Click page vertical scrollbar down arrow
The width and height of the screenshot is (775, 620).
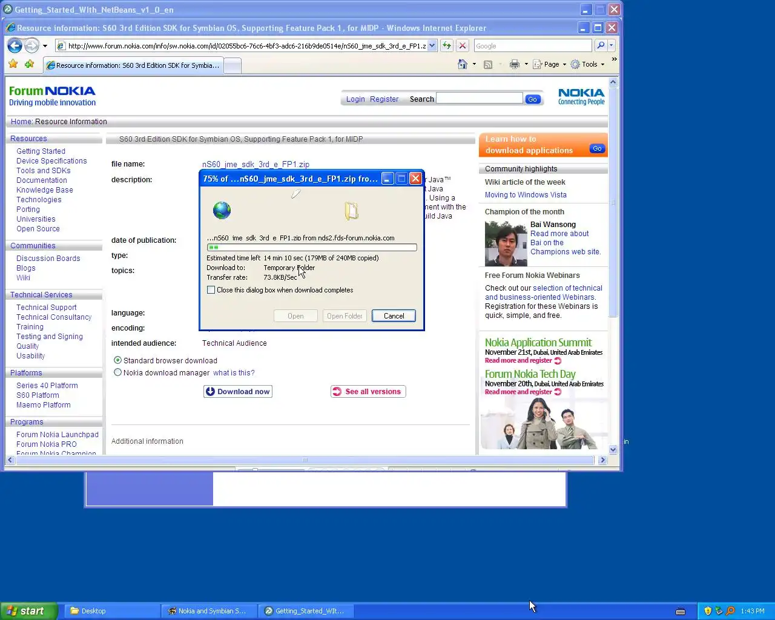click(x=613, y=450)
